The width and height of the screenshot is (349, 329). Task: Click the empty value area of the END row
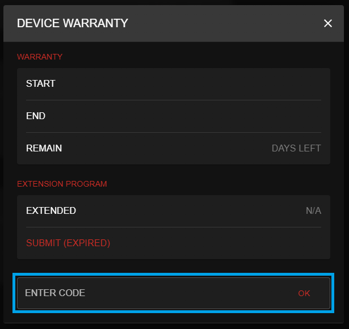point(227,116)
